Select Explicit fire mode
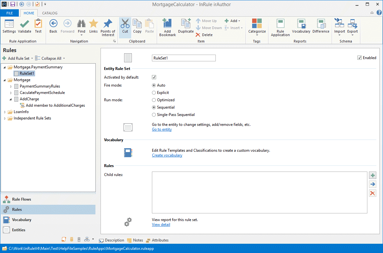 pos(154,93)
